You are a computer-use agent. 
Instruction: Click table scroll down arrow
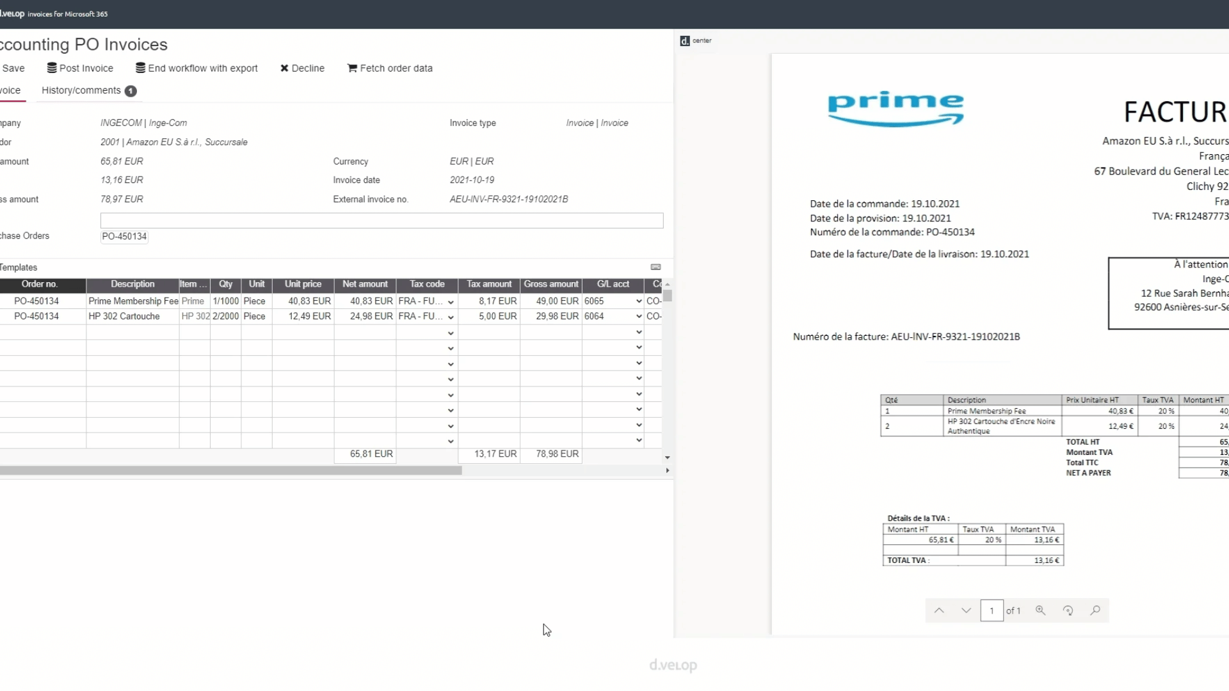[x=668, y=457]
